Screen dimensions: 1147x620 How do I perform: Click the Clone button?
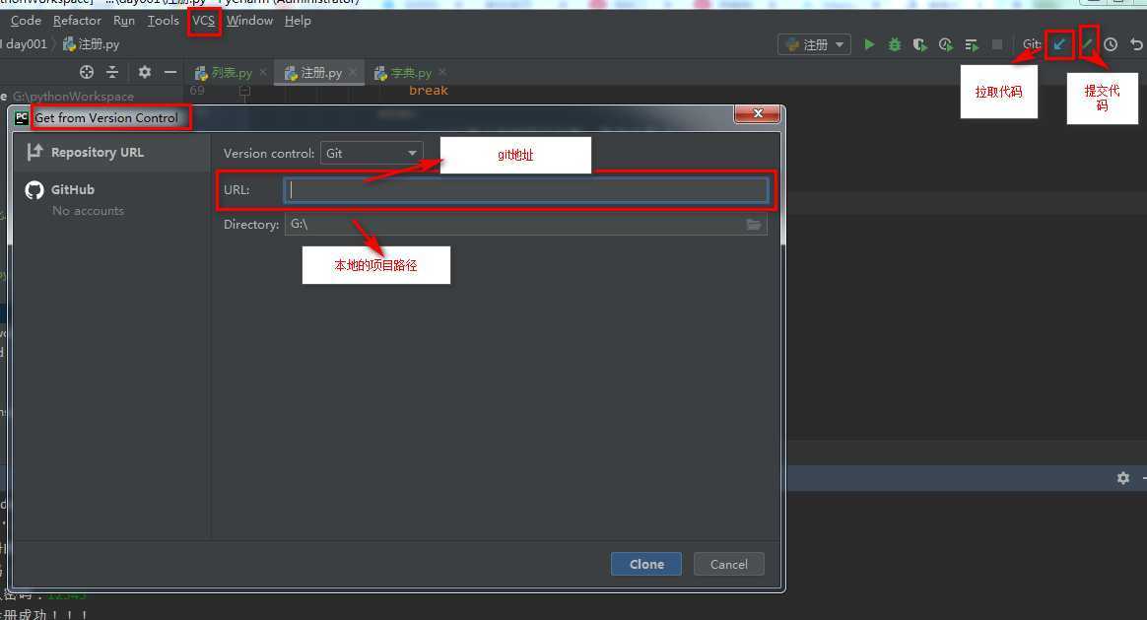click(645, 564)
